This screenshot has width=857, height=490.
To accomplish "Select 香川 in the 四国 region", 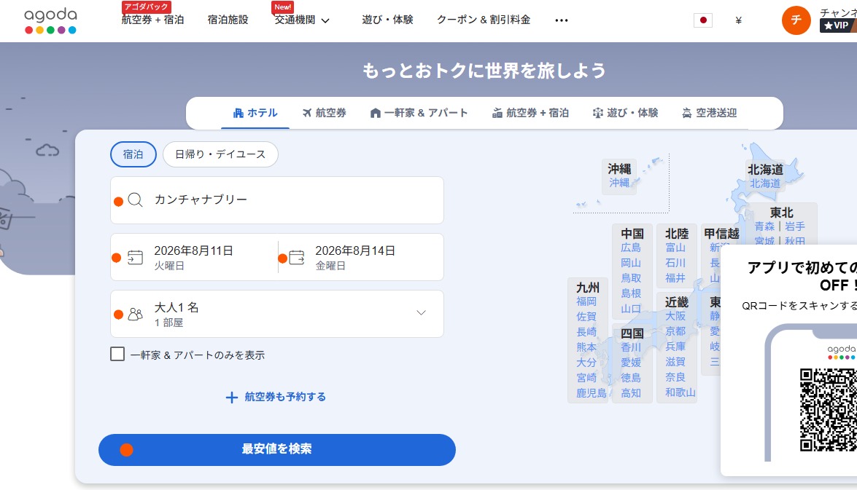I will click(631, 347).
